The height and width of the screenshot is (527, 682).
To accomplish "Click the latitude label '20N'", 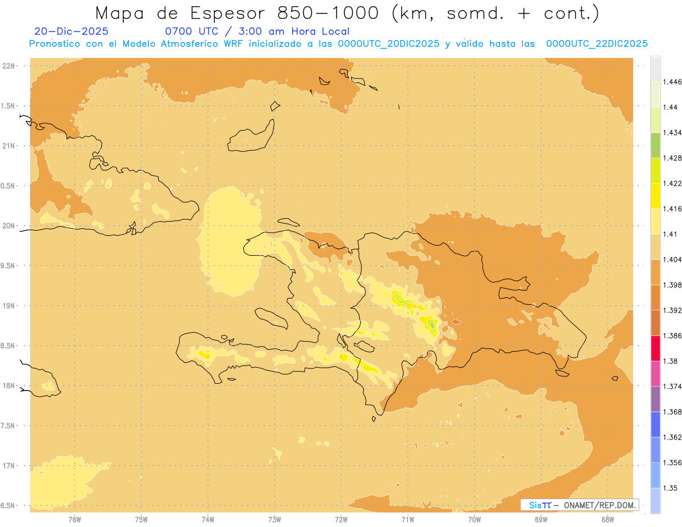I will click(10, 226).
